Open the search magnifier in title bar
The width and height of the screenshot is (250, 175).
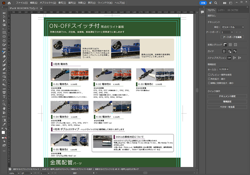[216, 3]
